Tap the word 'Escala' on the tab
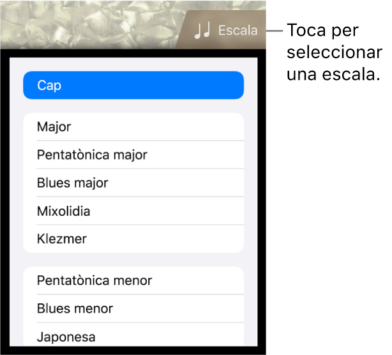The image size is (392, 355). click(237, 31)
